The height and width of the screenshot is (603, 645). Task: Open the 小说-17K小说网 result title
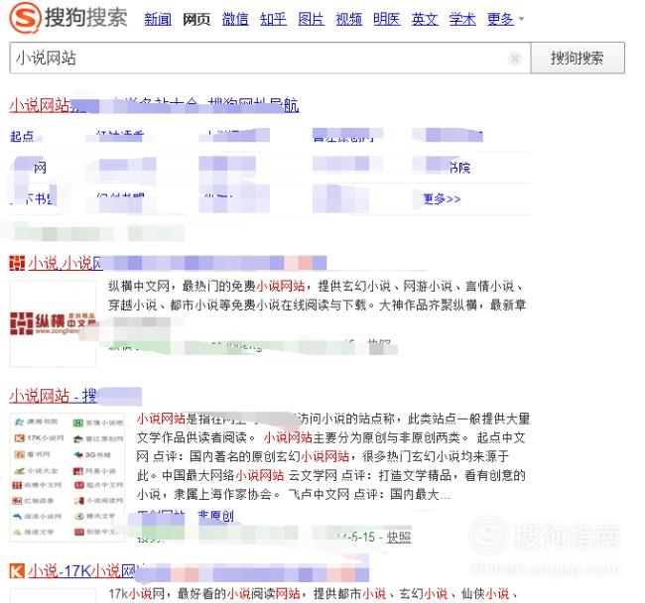point(198,571)
